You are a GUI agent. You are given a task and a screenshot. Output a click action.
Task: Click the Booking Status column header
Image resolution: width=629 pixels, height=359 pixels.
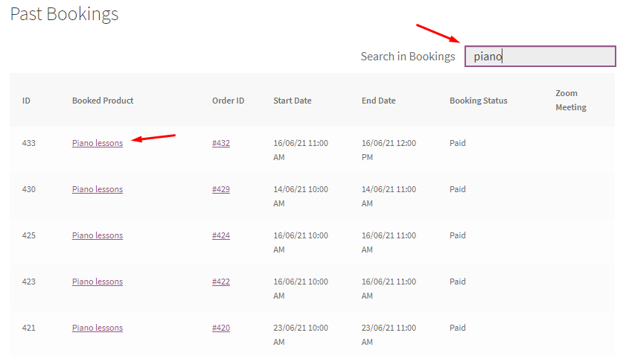pyautogui.click(x=479, y=101)
